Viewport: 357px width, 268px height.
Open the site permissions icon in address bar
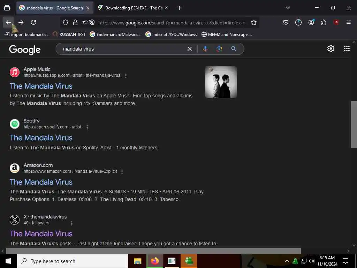(85, 22)
